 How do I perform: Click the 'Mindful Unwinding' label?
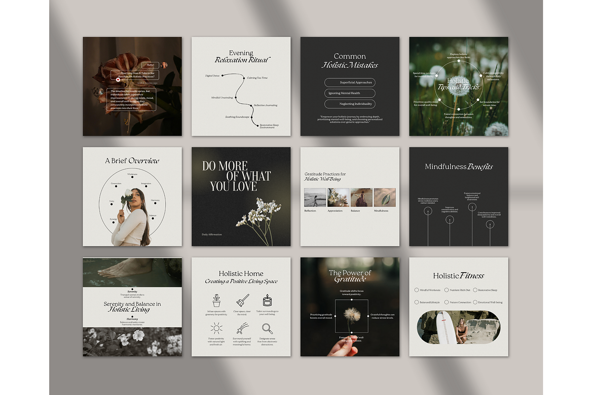tap(222, 98)
